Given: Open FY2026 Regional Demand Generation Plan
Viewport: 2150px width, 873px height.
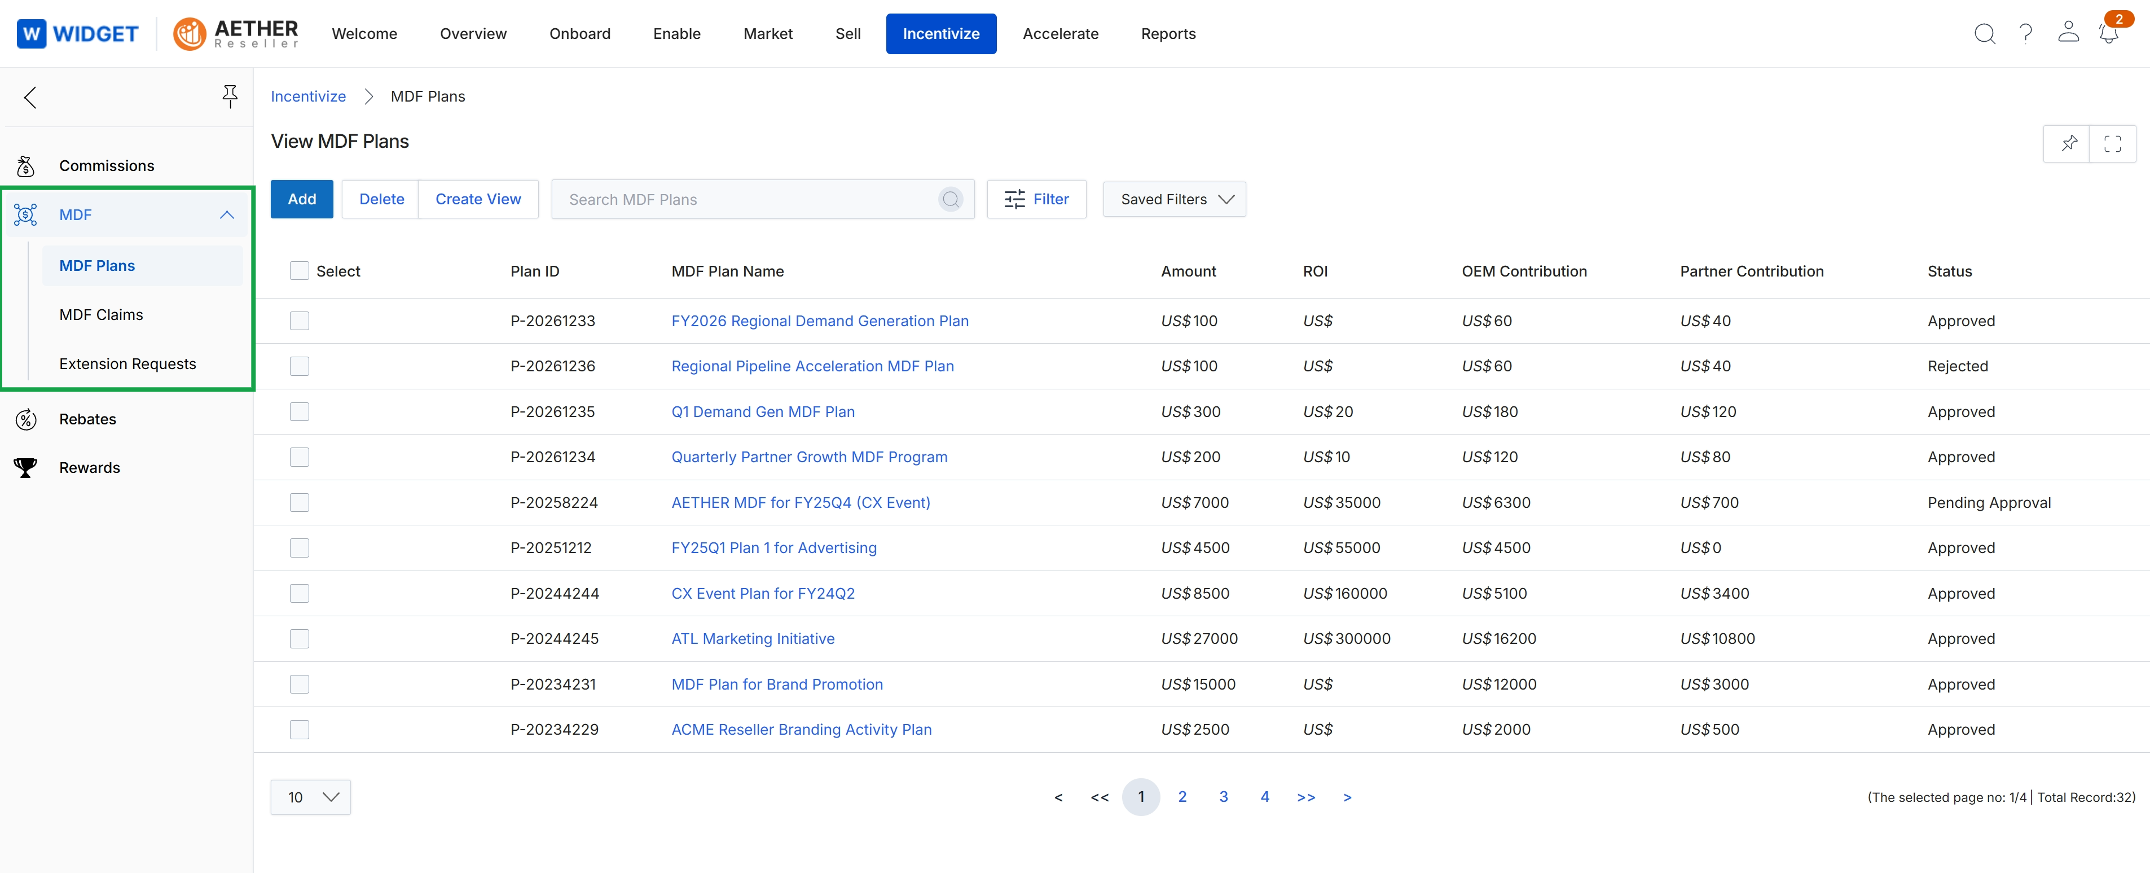Looking at the screenshot, I should (820, 321).
